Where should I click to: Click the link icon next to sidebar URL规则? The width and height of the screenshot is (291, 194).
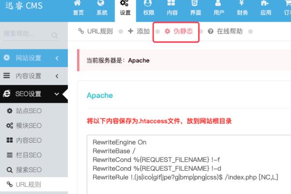pyautogui.click(x=10, y=184)
